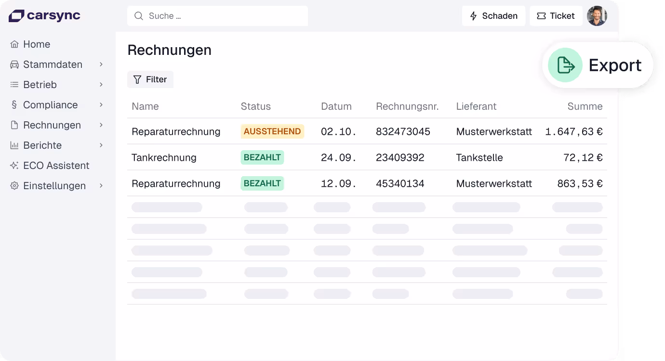Report a Schaden via top button
This screenshot has height=361, width=665.
pyautogui.click(x=493, y=16)
